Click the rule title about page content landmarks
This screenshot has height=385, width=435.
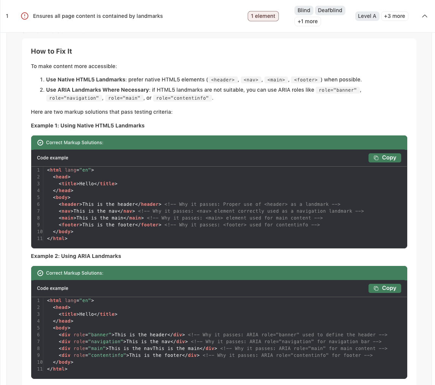coord(98,16)
